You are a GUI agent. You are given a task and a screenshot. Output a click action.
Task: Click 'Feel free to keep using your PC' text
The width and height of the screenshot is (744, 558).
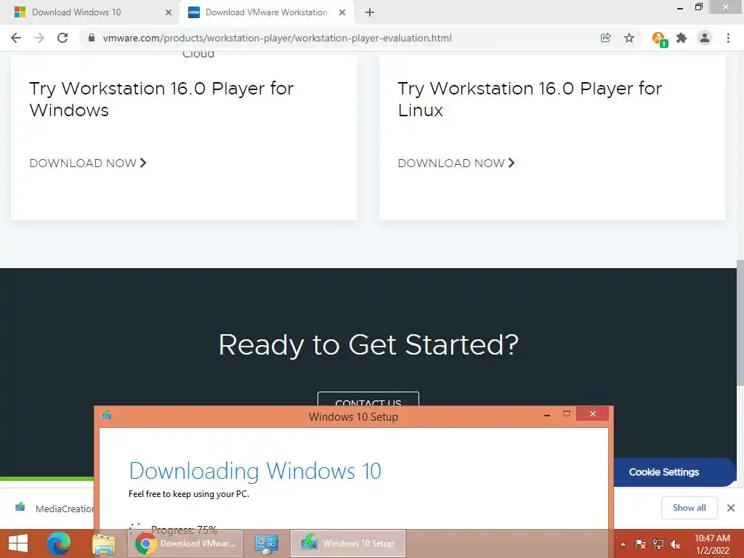click(x=189, y=494)
